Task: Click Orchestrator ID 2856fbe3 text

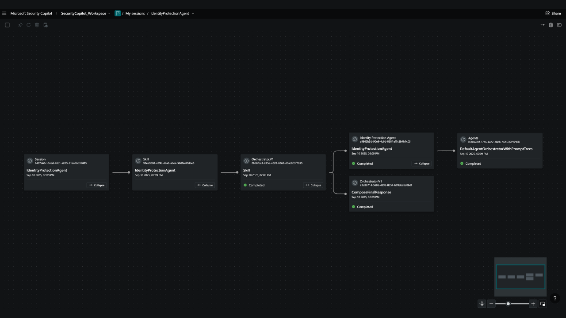Action: 277,163
